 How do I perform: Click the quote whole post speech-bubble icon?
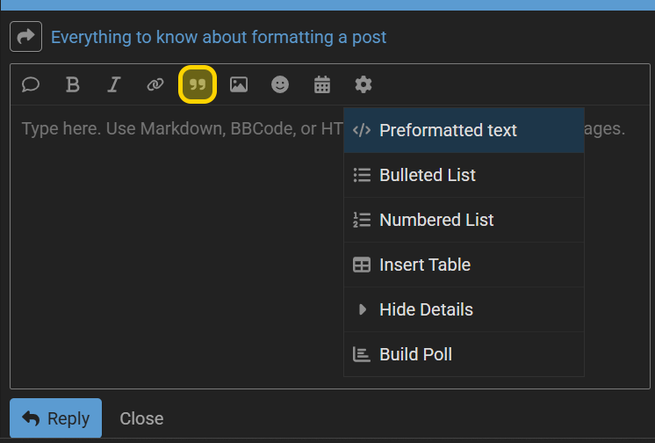click(x=31, y=84)
